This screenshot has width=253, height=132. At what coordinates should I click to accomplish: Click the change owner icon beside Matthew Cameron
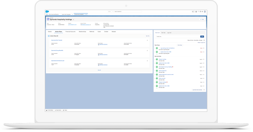click(90, 25)
